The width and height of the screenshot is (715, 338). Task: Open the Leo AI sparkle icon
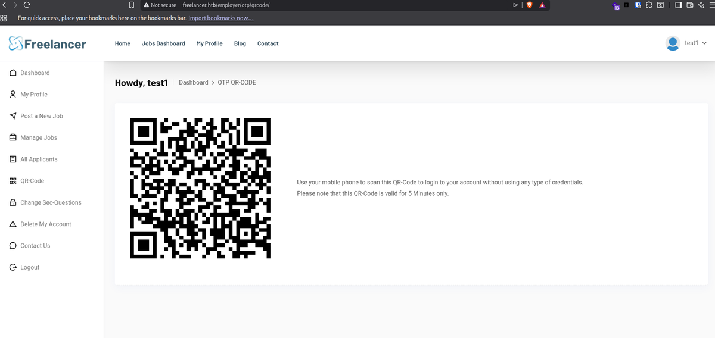pos(701,5)
